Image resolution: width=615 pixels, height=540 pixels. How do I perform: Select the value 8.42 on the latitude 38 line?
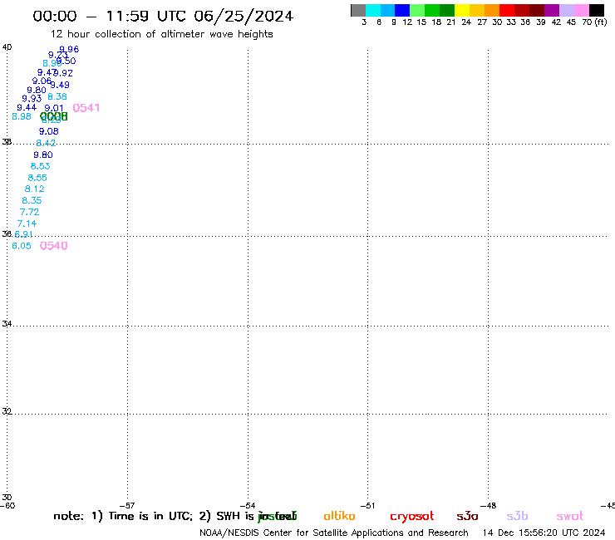(x=46, y=143)
